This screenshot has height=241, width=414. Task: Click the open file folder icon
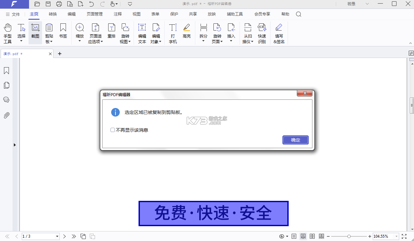pyautogui.click(x=37, y=4)
